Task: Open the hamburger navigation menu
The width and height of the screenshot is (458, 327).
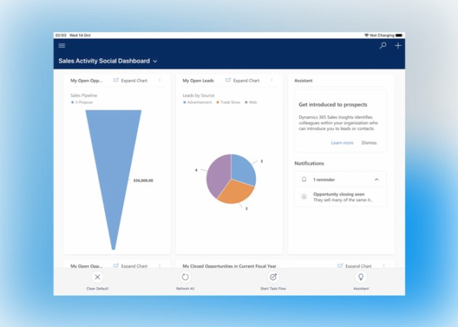Action: [62, 46]
